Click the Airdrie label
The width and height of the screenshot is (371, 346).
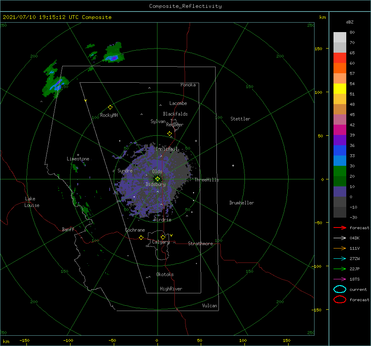coord(162,220)
